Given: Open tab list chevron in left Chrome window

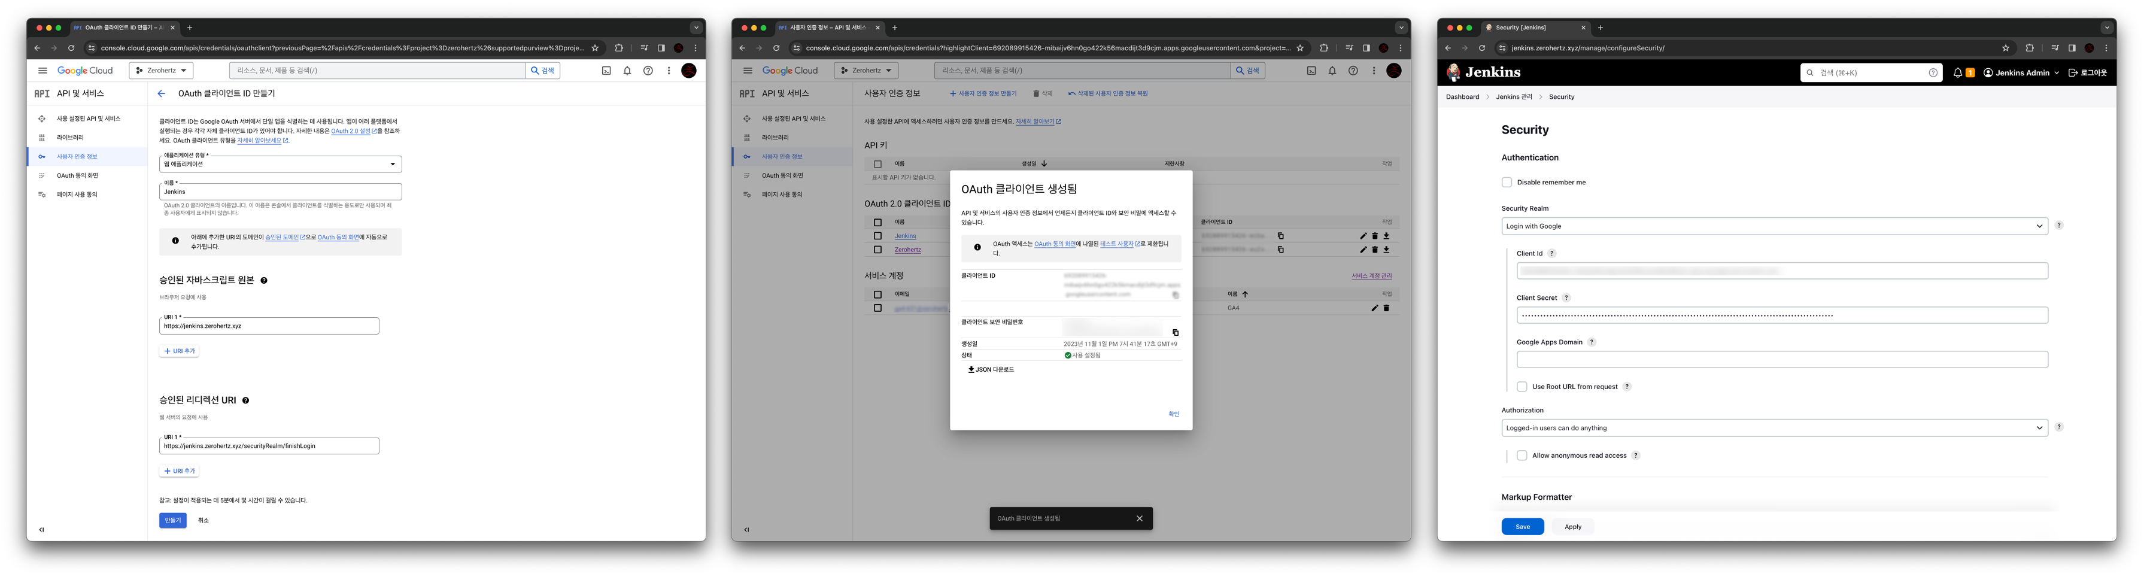Looking at the screenshot, I should coord(696,28).
